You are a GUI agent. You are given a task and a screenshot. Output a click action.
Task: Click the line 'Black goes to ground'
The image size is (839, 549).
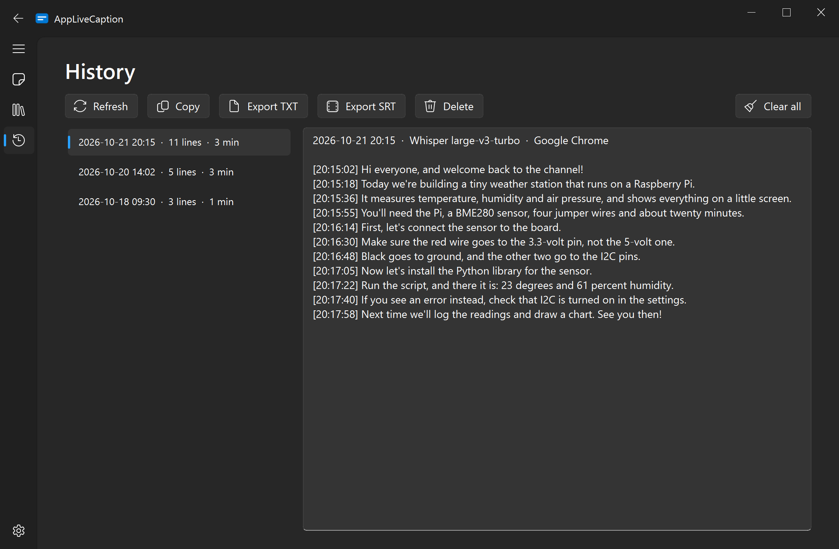click(476, 256)
